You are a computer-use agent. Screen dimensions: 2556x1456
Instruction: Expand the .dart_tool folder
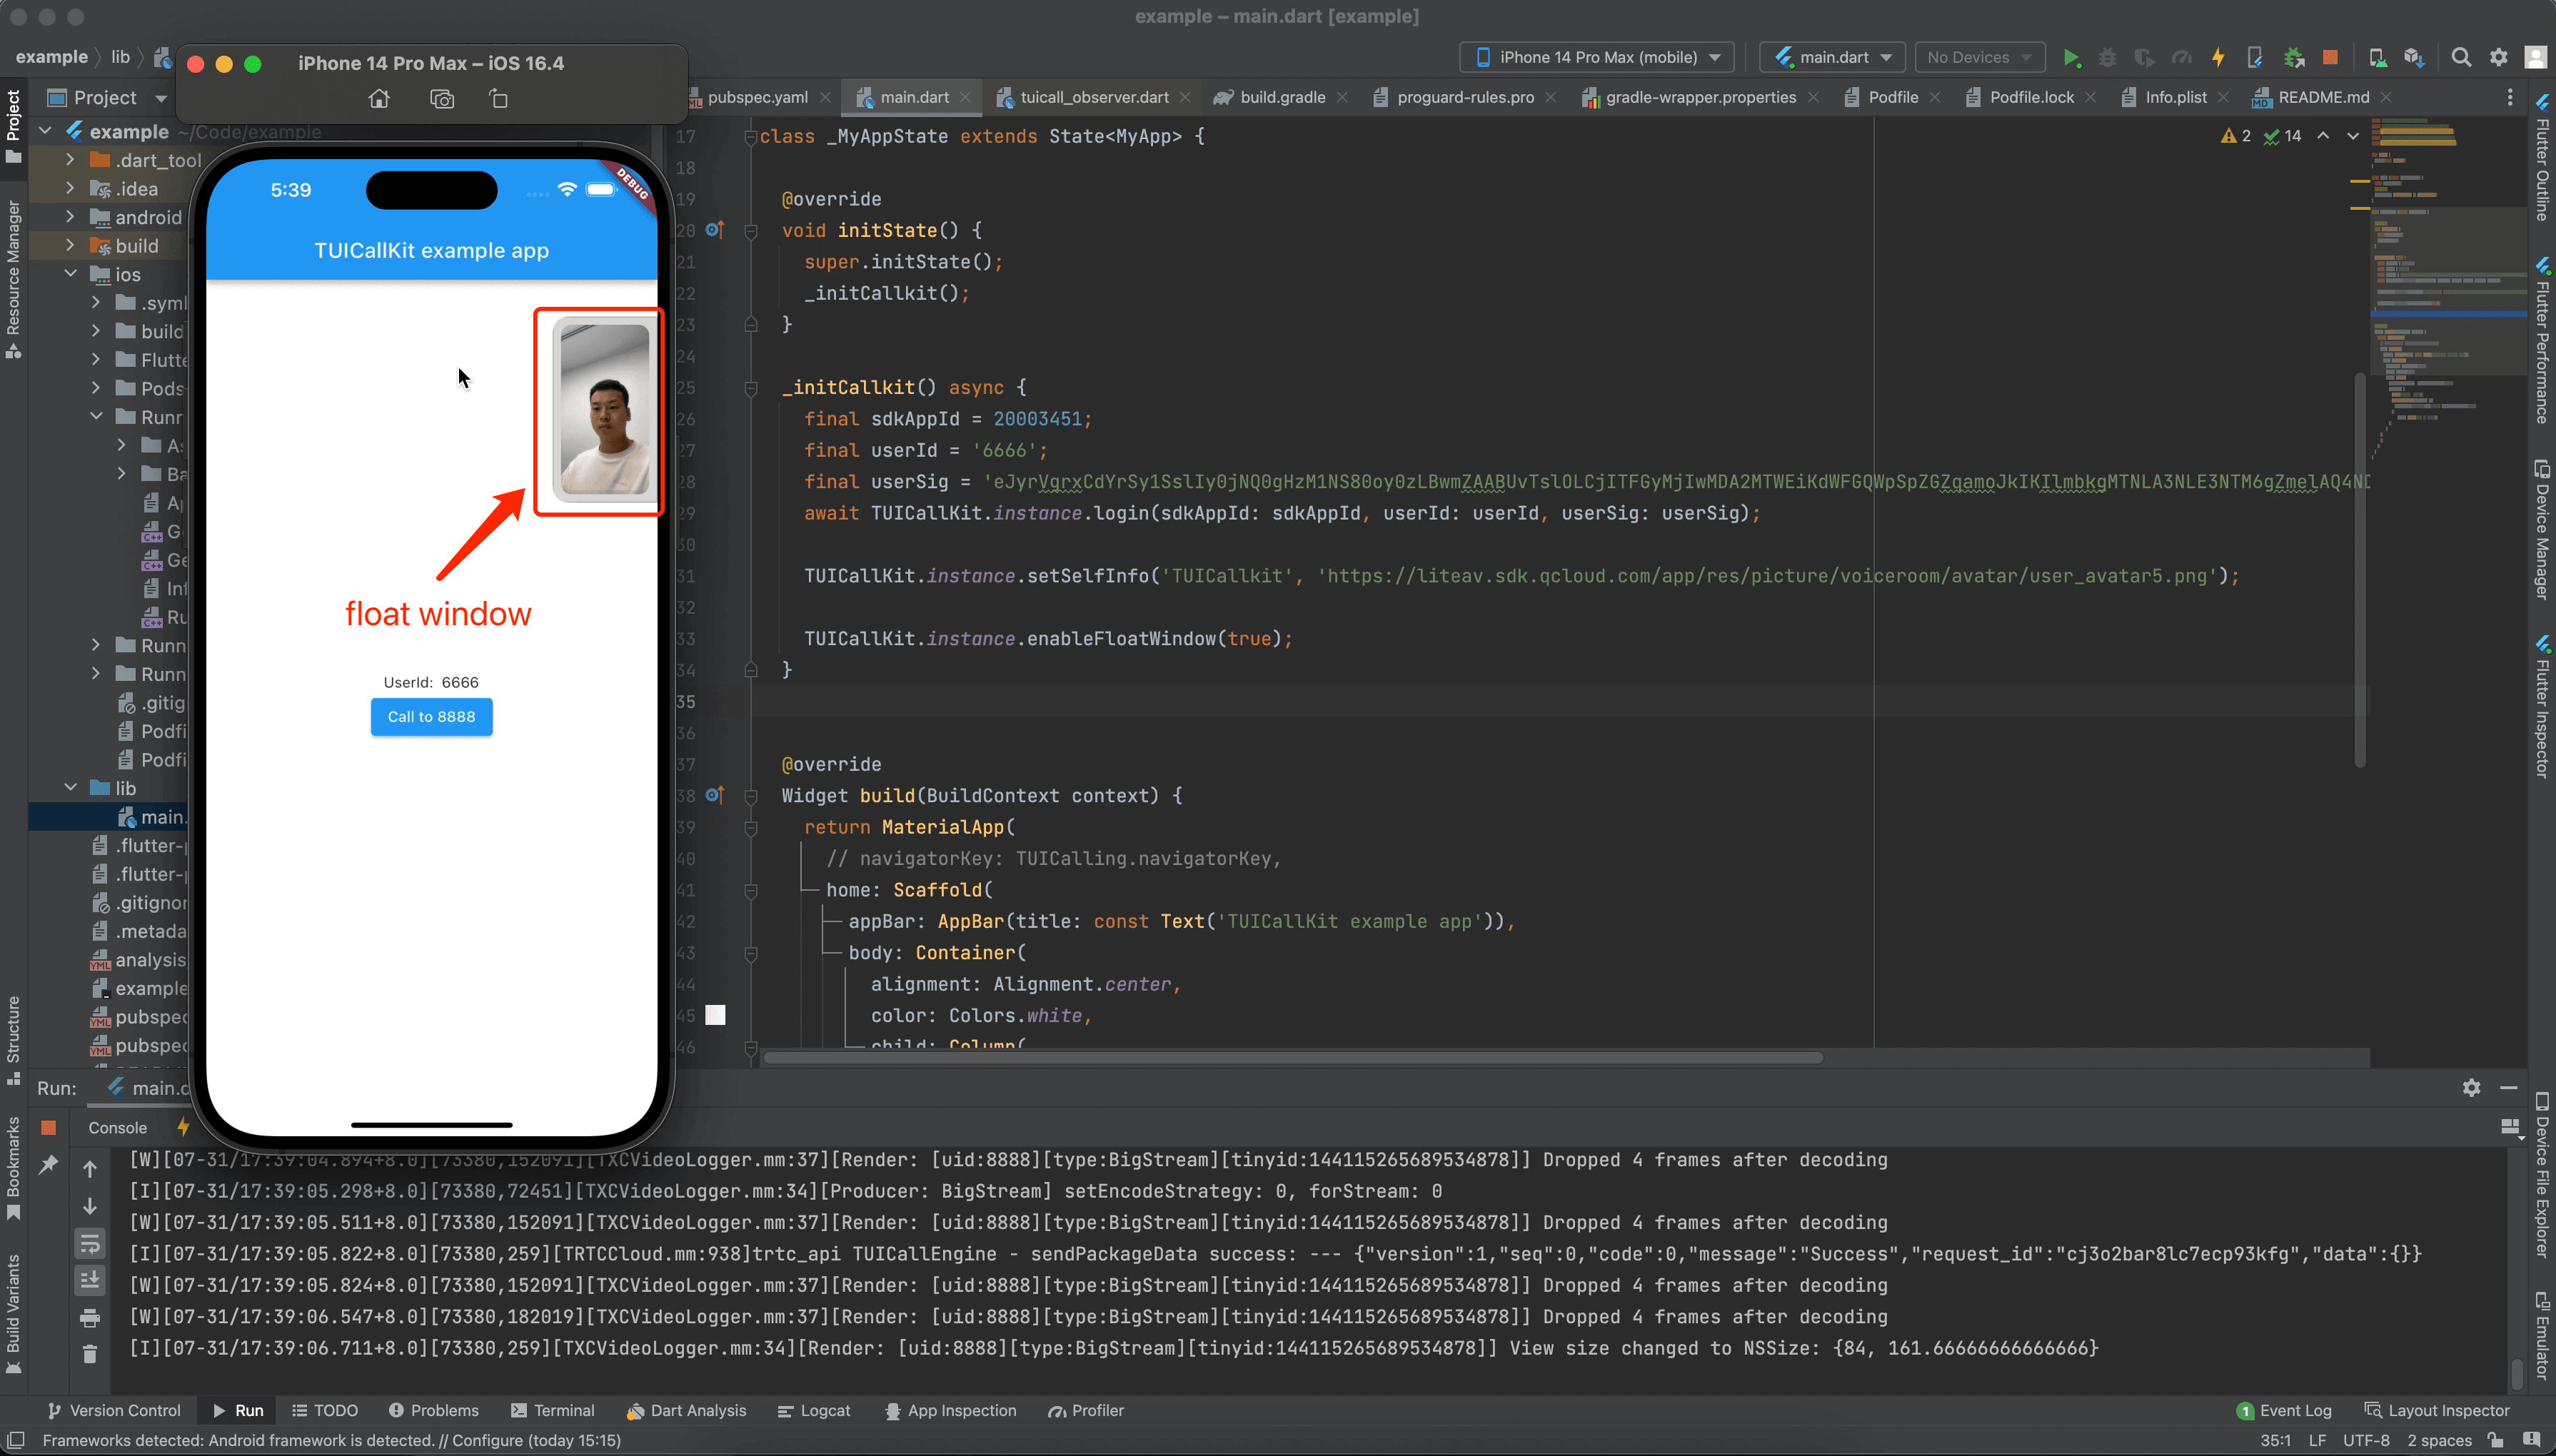click(70, 160)
